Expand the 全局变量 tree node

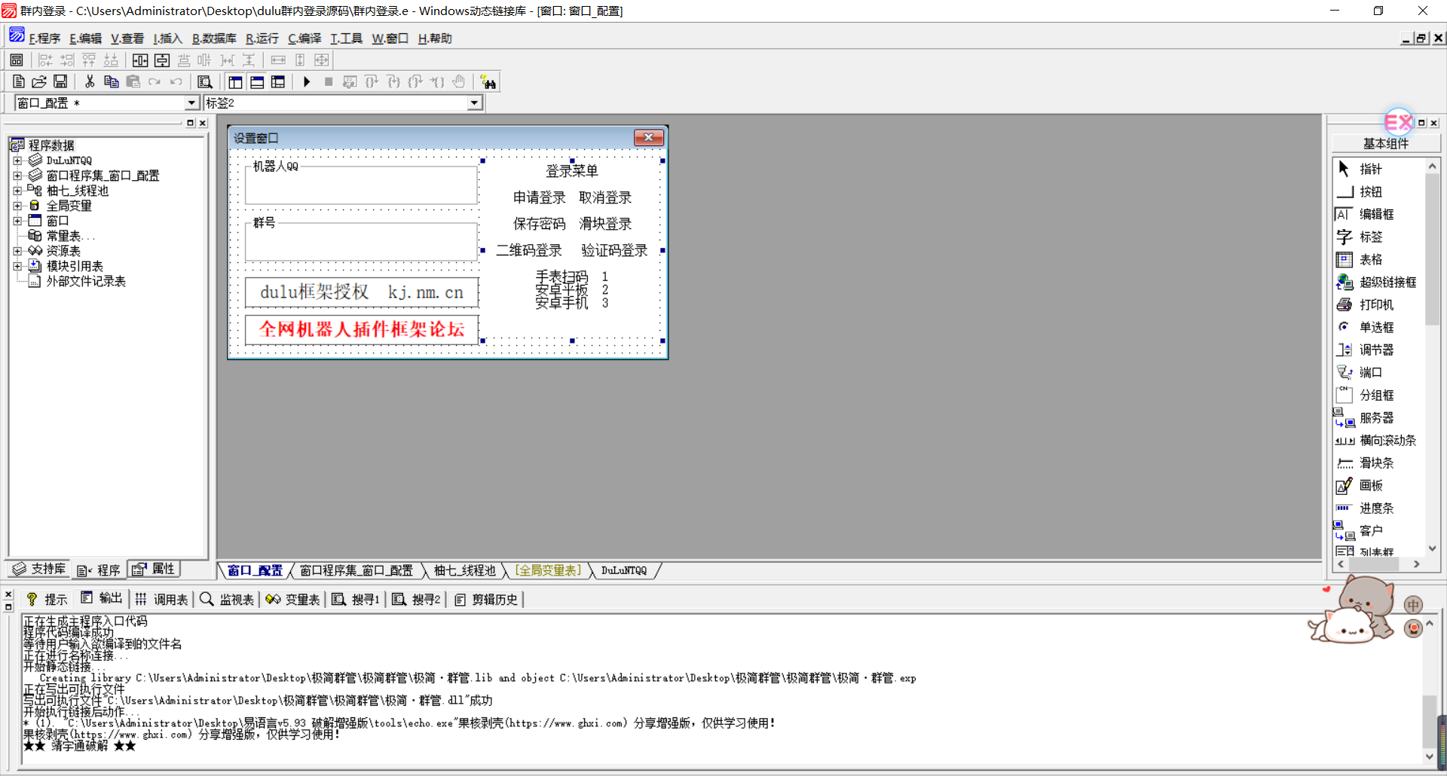pos(17,206)
